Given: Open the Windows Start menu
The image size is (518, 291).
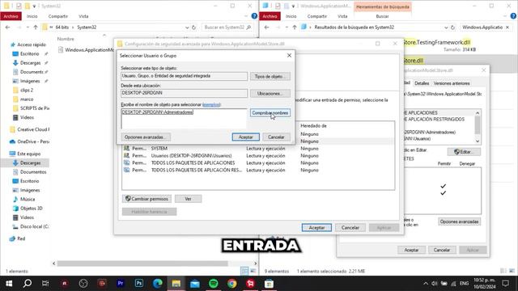Looking at the screenshot, I should tap(9, 284).
